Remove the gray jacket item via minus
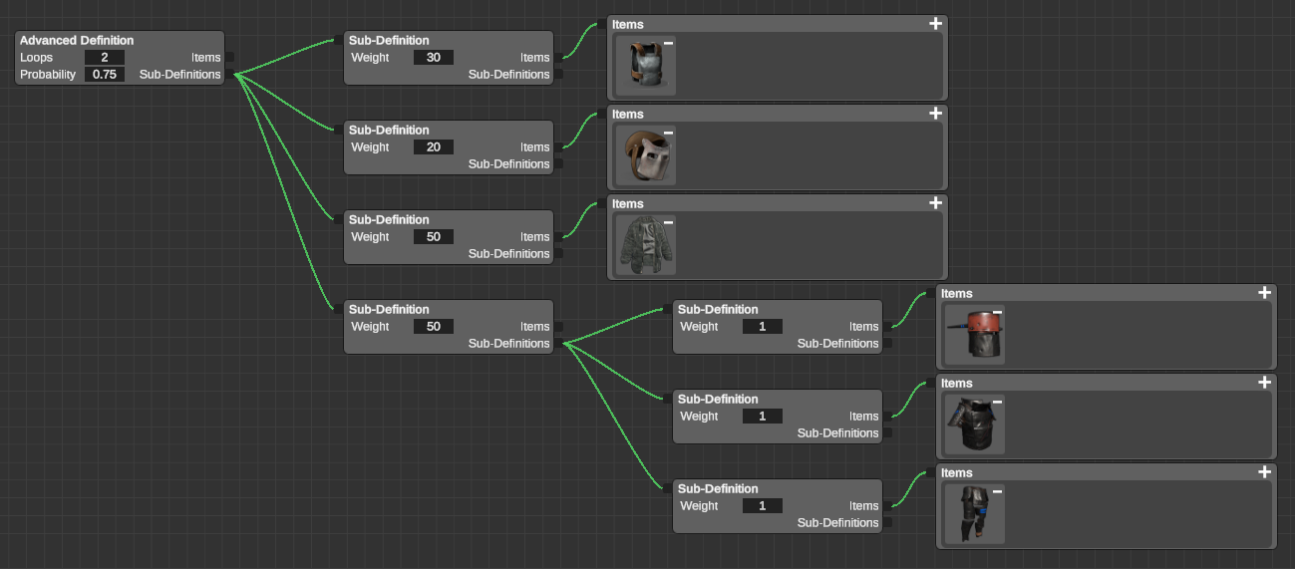This screenshot has width=1295, height=569. pyautogui.click(x=668, y=222)
